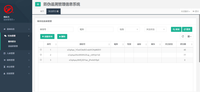Click cell oOqAqw_VGw5OkdSOvdzWOHpN68VI
200x92 pixels.
point(84,50)
